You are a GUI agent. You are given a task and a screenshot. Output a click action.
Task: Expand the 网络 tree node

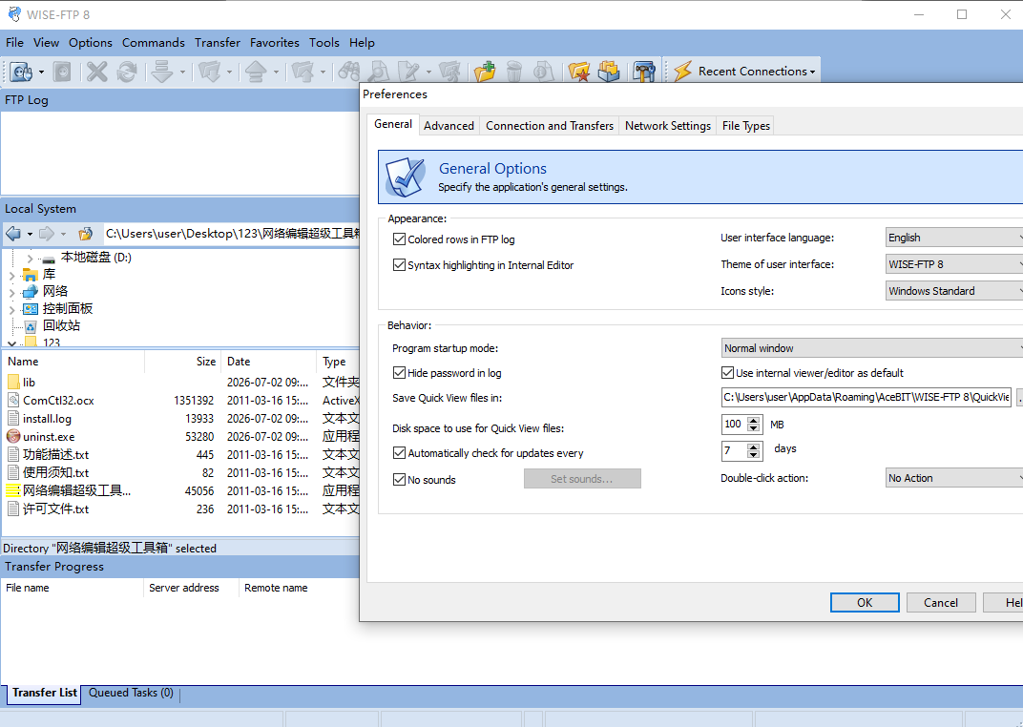(x=11, y=292)
